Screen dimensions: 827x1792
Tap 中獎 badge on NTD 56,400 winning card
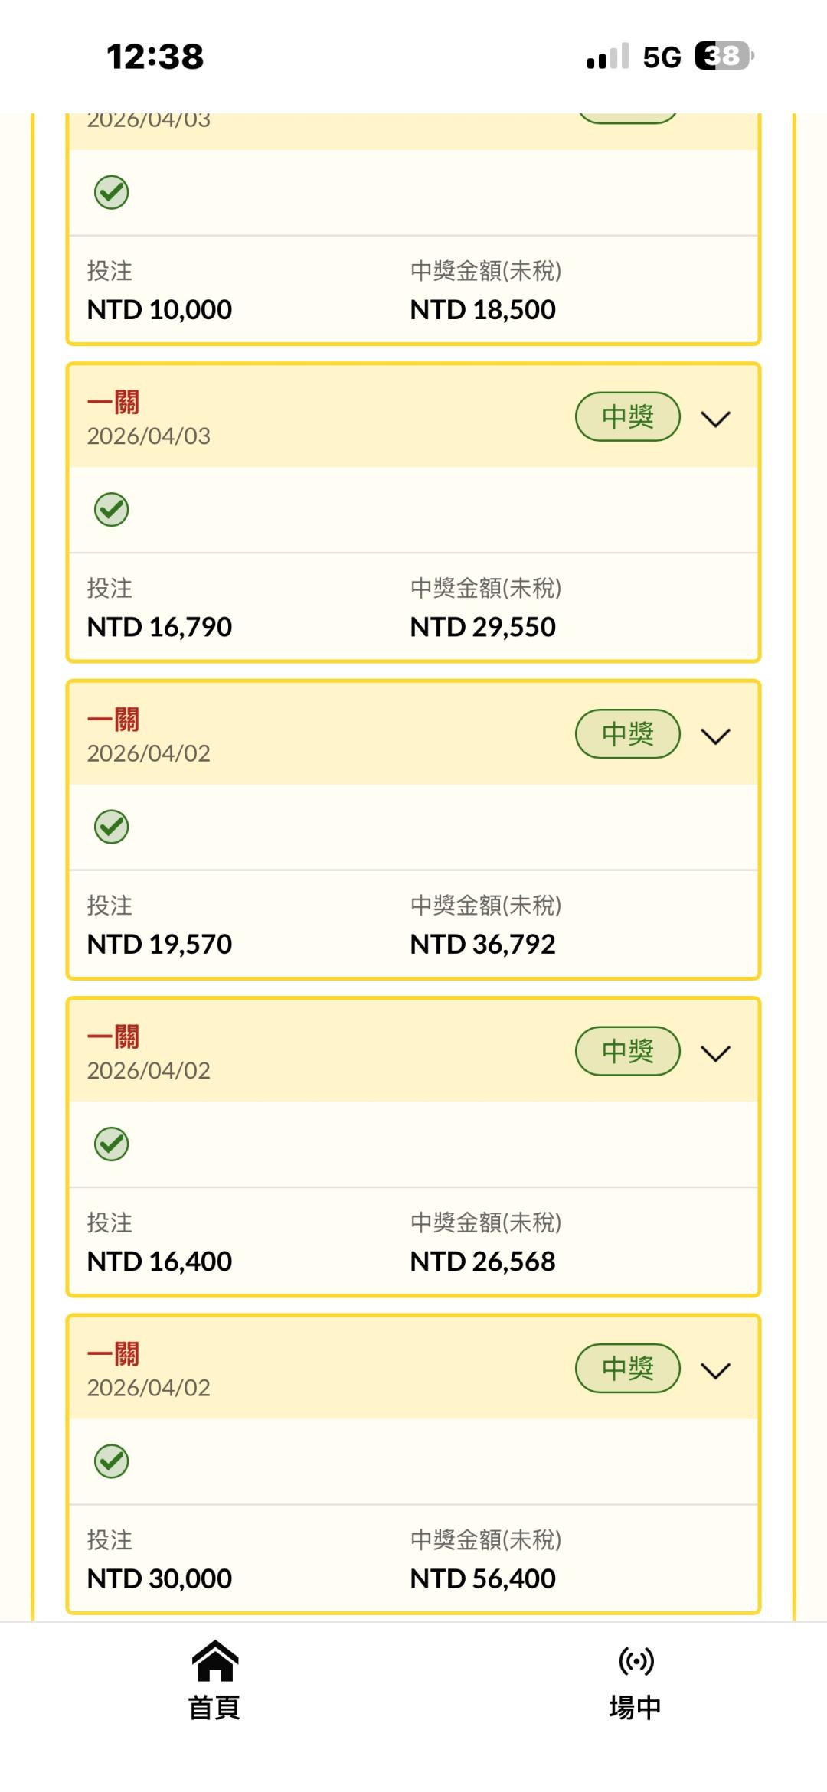pyautogui.click(x=628, y=1369)
